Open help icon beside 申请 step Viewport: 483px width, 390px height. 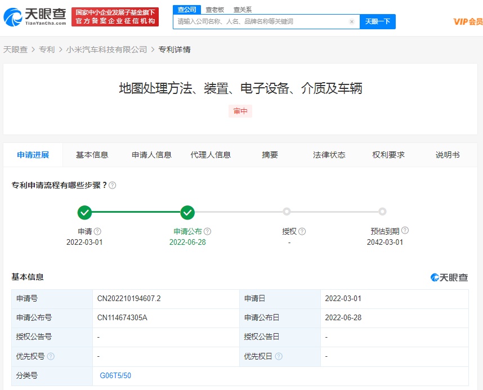click(97, 231)
